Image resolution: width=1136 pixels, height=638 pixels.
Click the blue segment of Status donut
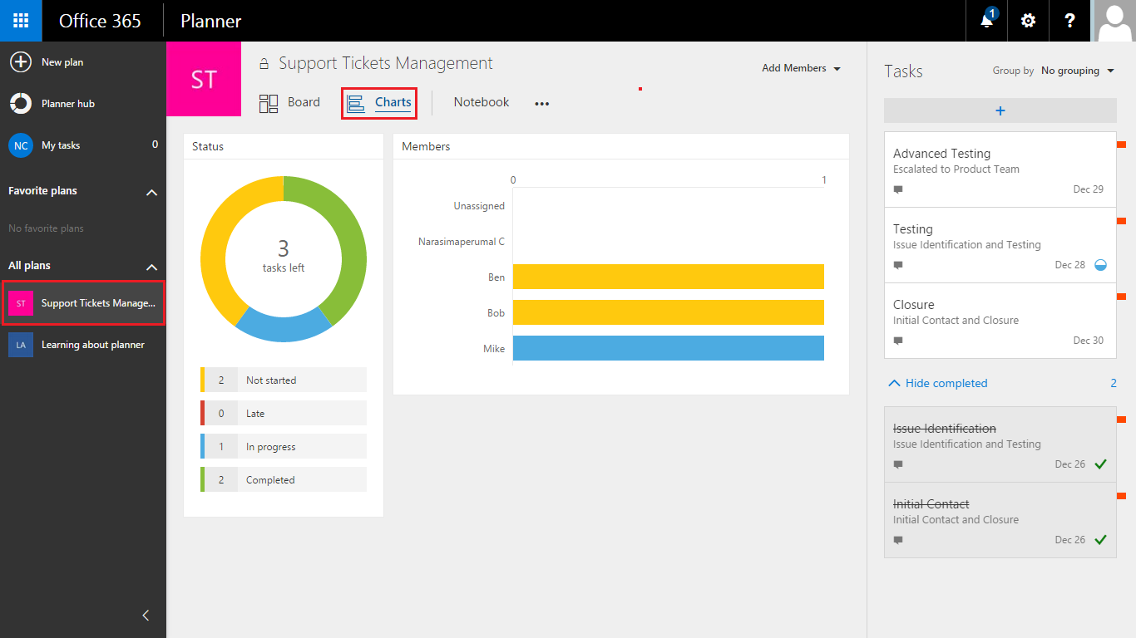(x=283, y=329)
